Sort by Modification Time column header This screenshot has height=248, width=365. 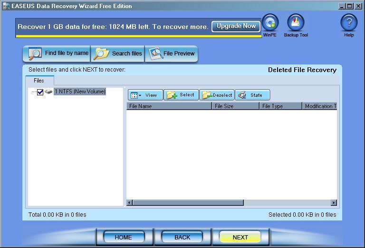click(x=319, y=106)
